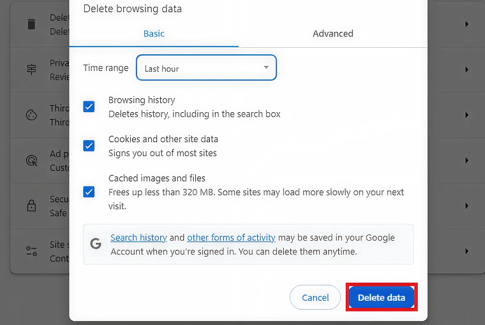Click the Ad privacy cursor icon
Image resolution: width=485 pixels, height=325 pixels.
(31, 161)
